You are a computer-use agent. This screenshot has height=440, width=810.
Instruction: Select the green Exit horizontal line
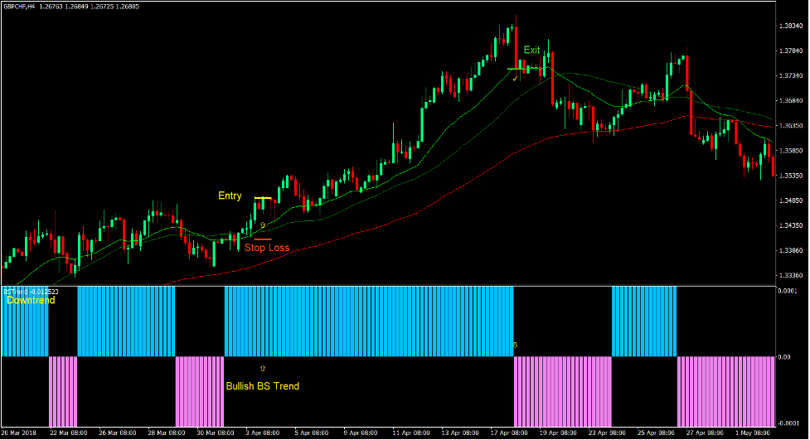coord(517,69)
